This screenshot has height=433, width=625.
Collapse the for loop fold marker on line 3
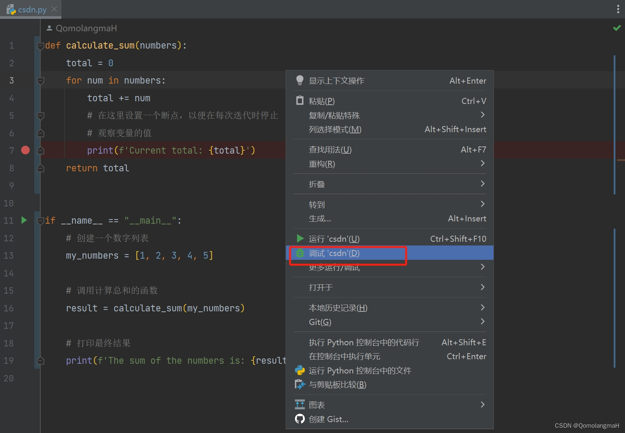click(x=41, y=81)
